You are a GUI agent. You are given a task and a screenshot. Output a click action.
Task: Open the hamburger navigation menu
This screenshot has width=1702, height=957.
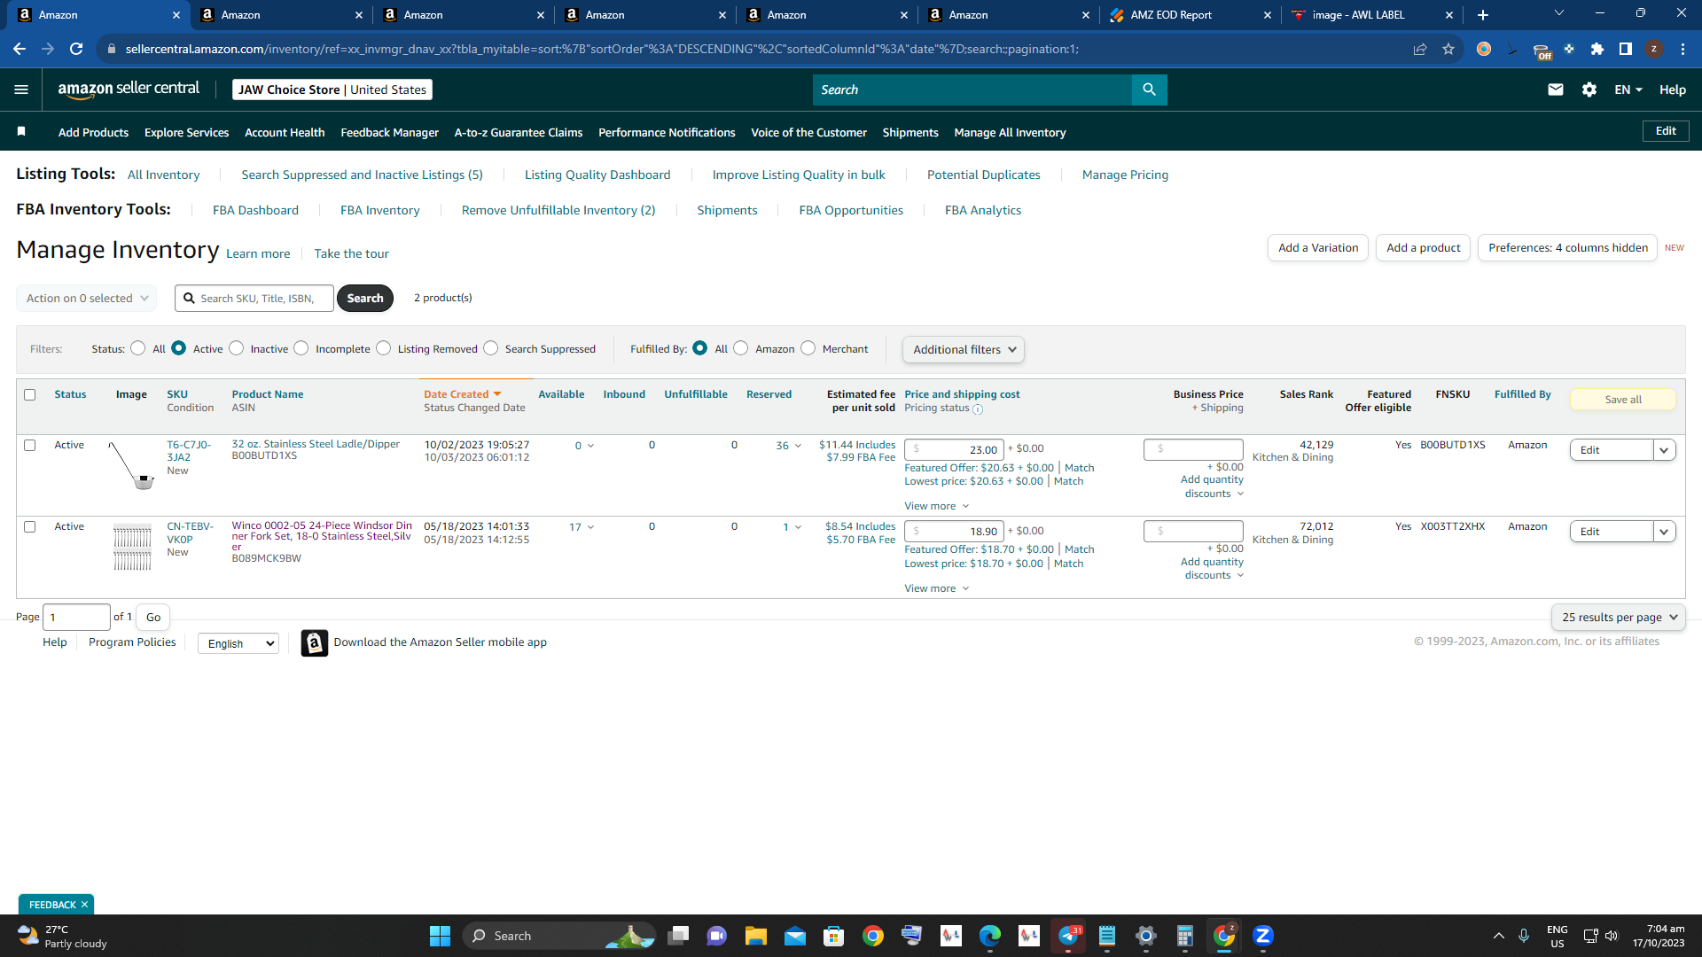pos(21,89)
